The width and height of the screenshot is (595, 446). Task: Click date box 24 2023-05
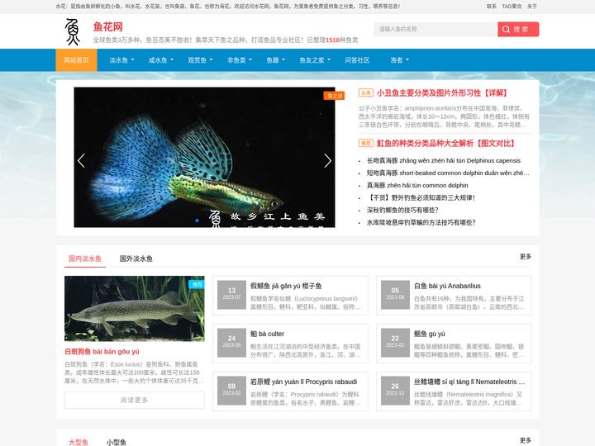231,343
